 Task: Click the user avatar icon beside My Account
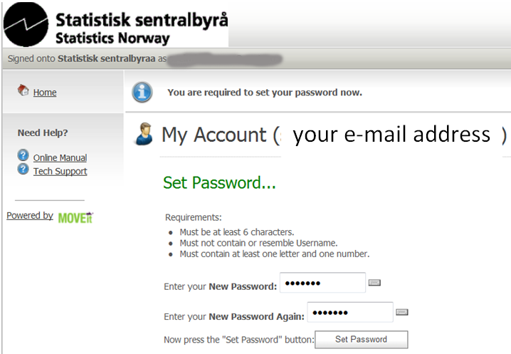144,134
